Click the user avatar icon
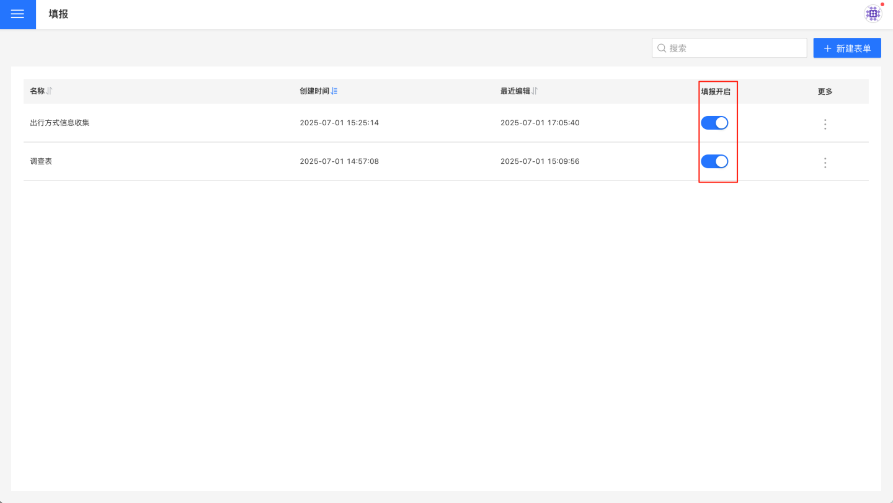This screenshot has height=503, width=893. point(873,14)
